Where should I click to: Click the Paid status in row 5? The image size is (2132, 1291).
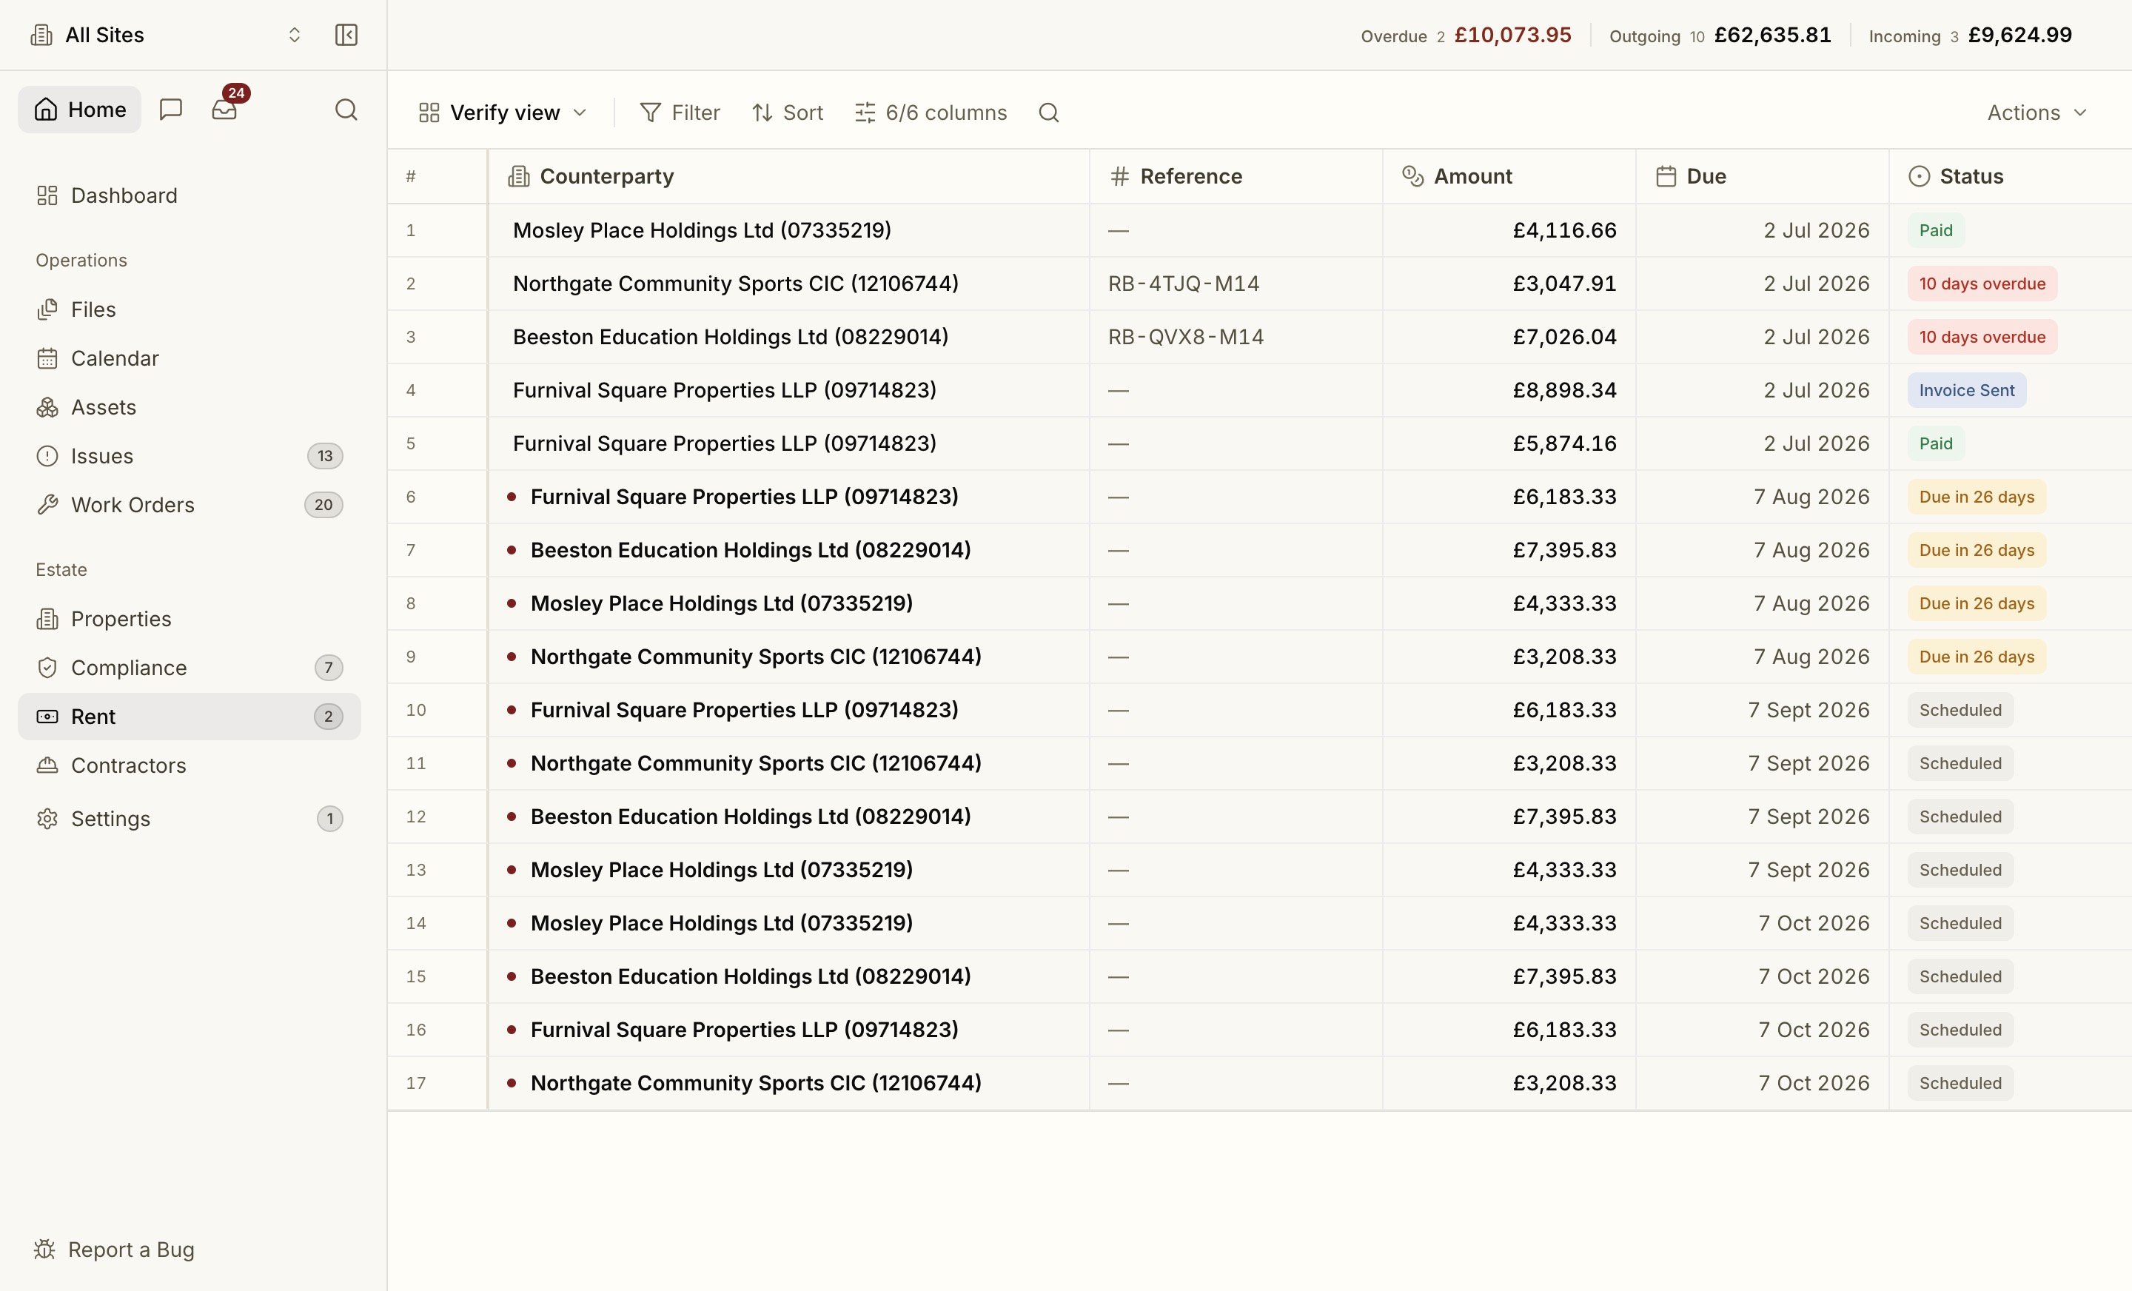click(x=1936, y=443)
